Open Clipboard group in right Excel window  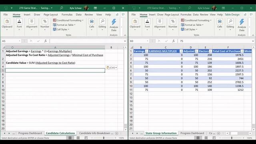point(135,25)
